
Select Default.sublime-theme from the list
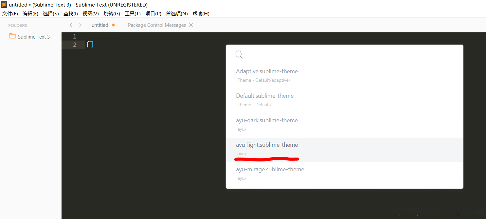pos(345,100)
